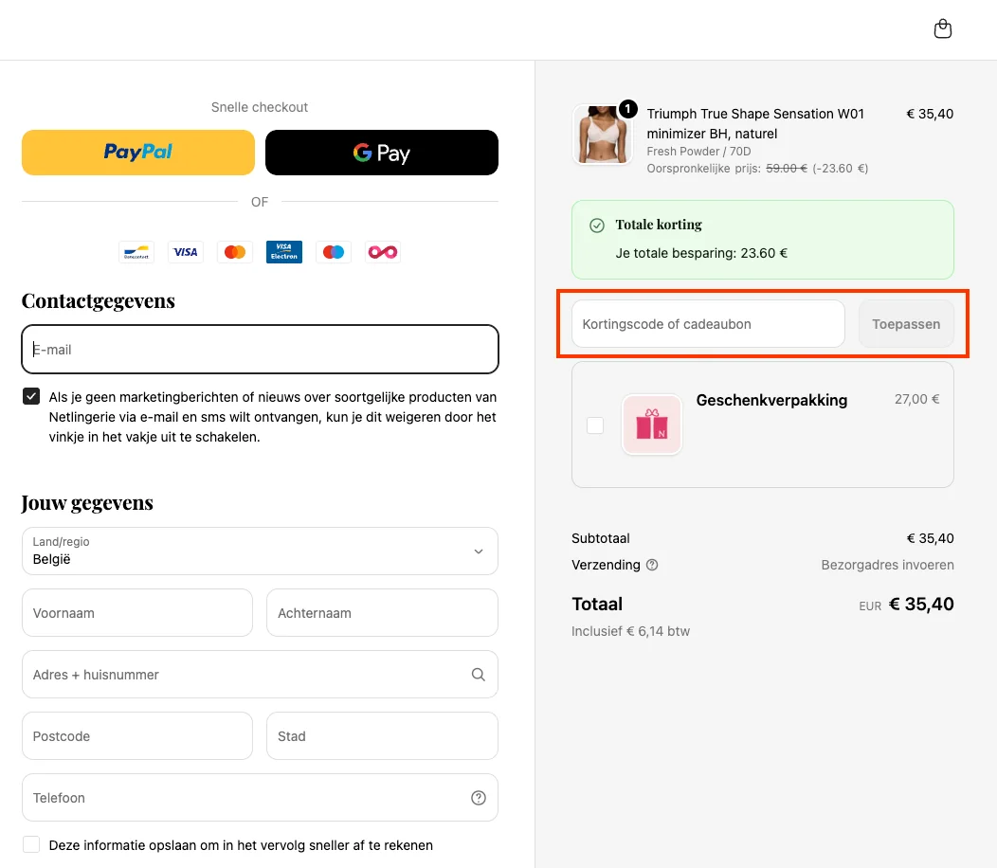Select the PayPal express checkout option

137,152
